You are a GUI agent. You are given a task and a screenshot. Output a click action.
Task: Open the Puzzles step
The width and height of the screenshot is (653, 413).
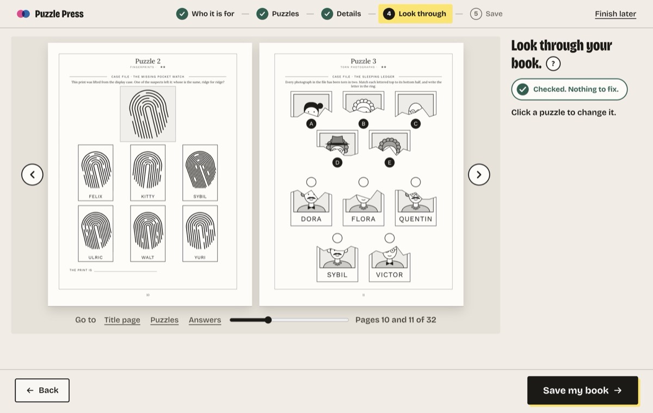(x=278, y=14)
